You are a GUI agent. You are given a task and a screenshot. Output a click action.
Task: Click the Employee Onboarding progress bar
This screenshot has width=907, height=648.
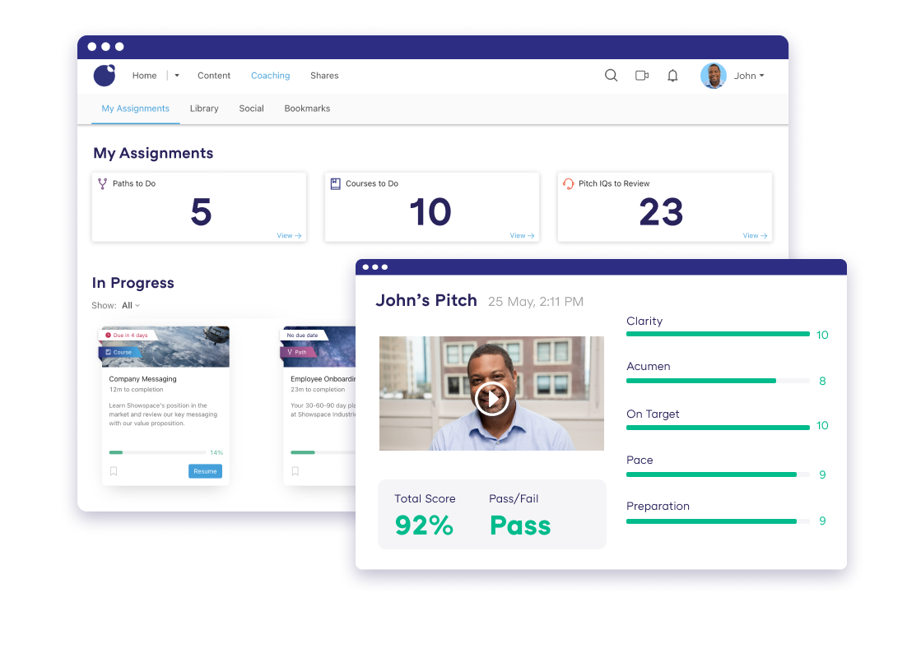coord(323,452)
